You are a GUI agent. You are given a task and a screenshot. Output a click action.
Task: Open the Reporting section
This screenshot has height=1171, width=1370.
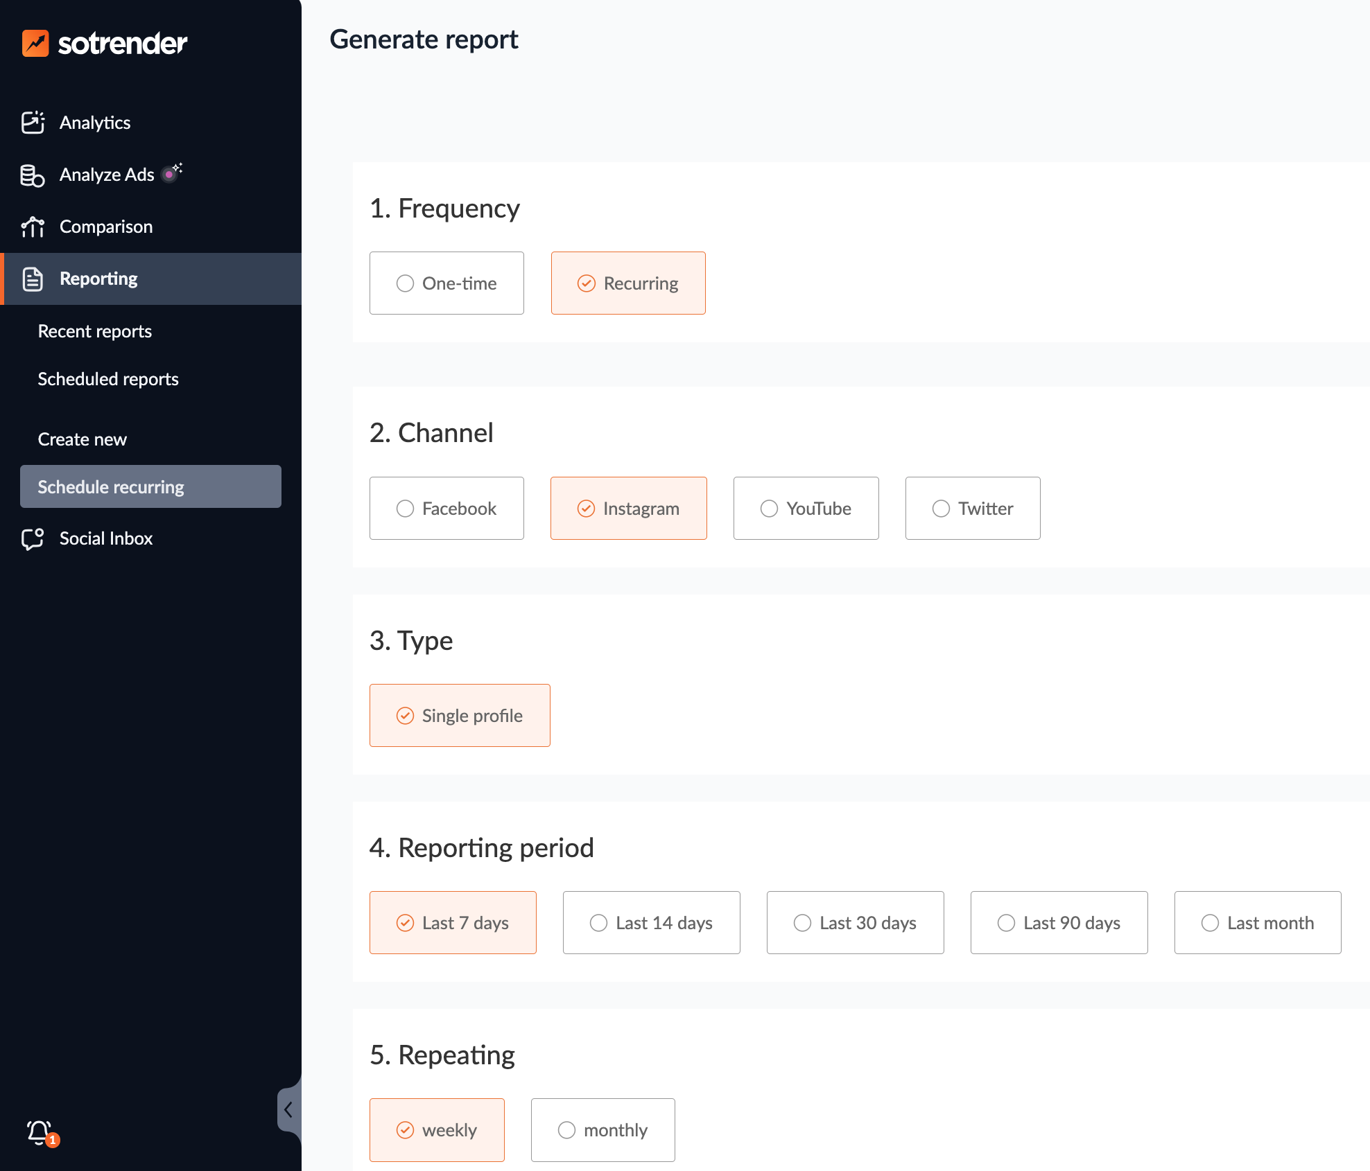click(150, 279)
